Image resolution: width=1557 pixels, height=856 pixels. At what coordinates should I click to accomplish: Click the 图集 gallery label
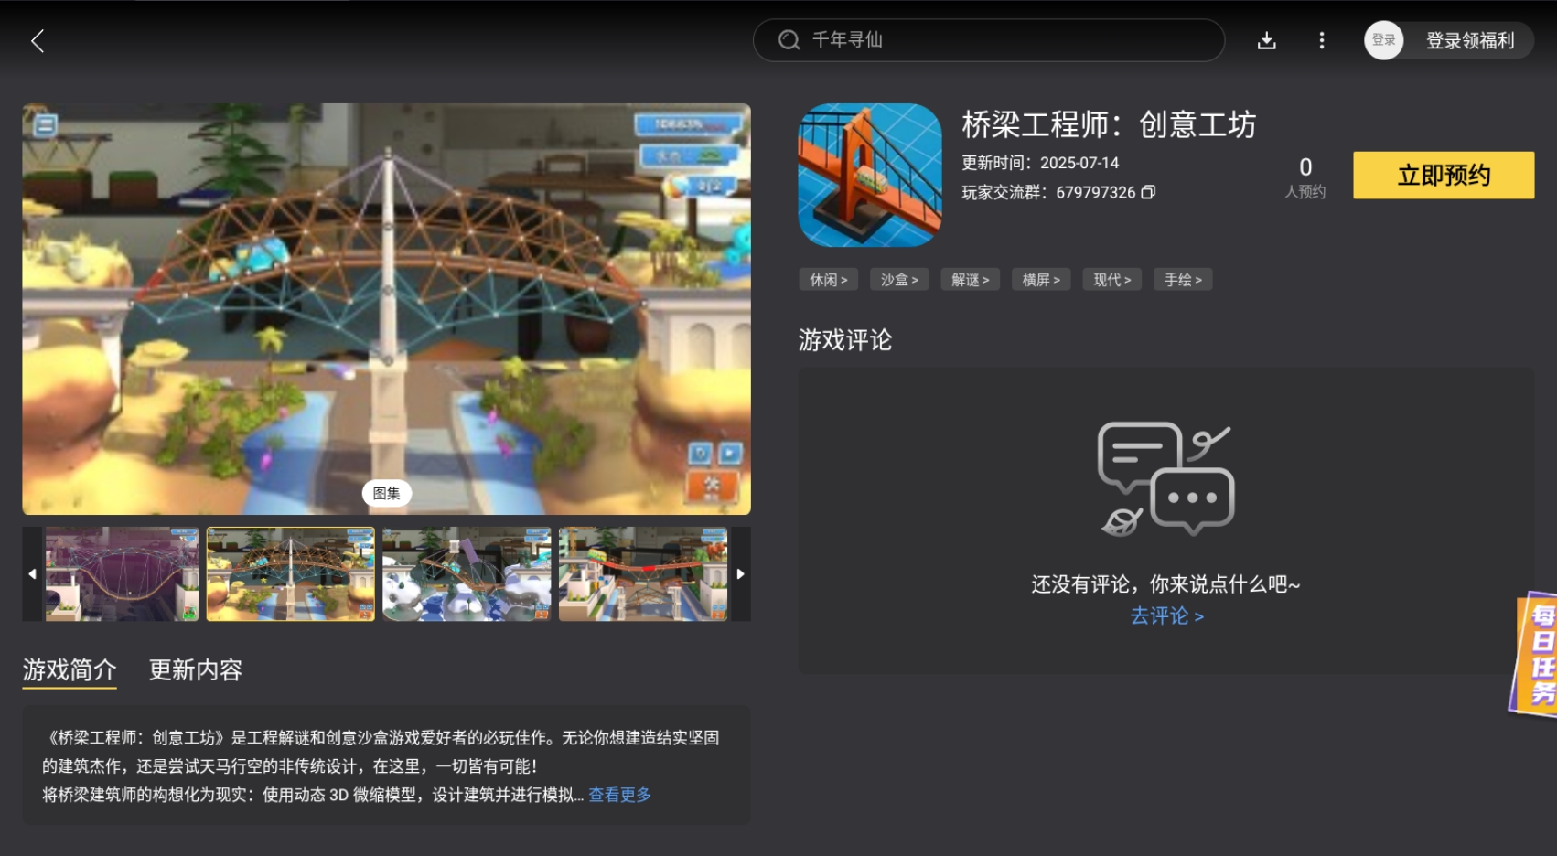386,493
